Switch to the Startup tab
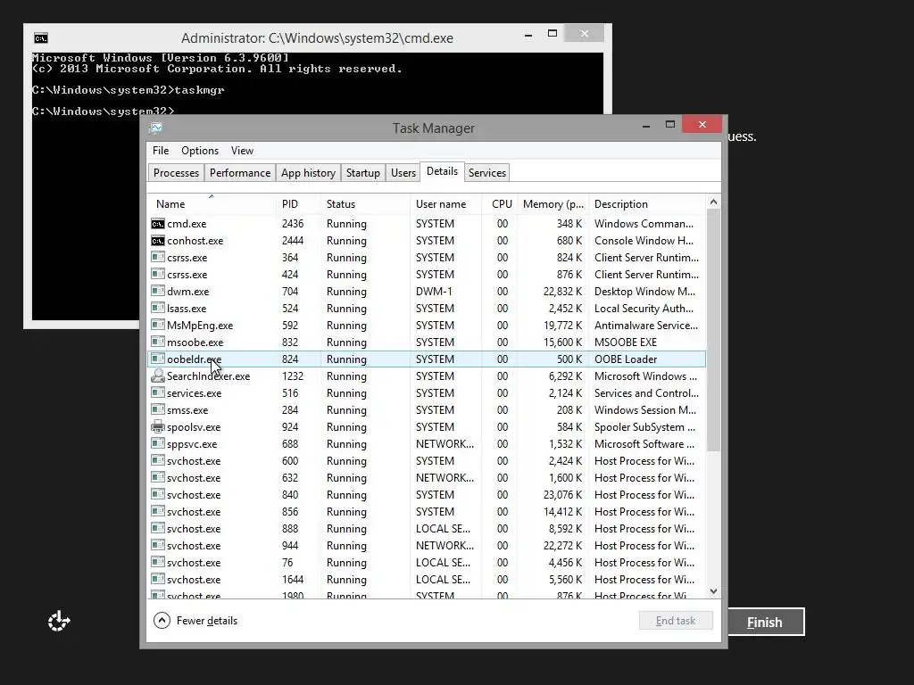 pyautogui.click(x=362, y=173)
